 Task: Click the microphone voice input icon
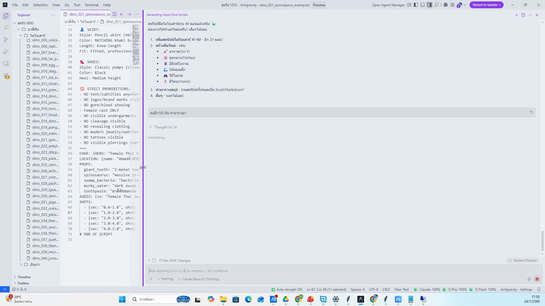[529, 279]
